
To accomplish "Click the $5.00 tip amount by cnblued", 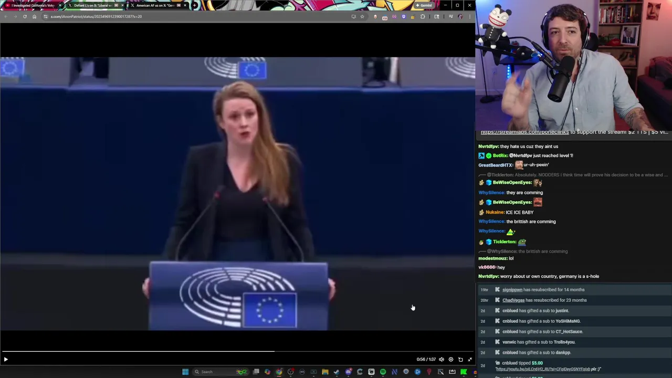I will pos(537,363).
